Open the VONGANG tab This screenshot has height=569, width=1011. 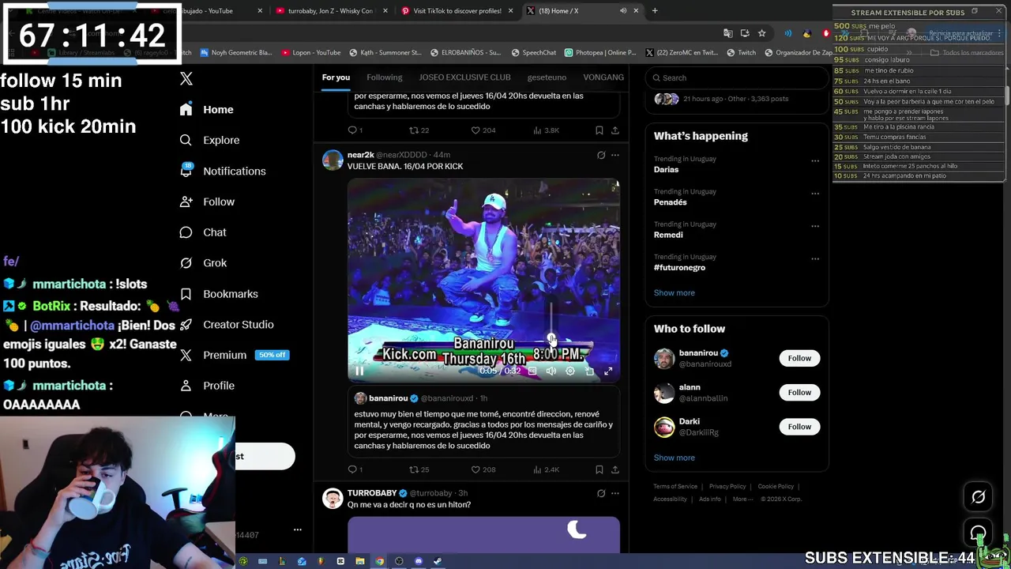point(603,77)
